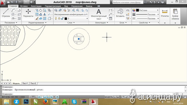Choose the circle drawing tool
Screen dimensions: 187x105
pyautogui.click(x=13, y=14)
